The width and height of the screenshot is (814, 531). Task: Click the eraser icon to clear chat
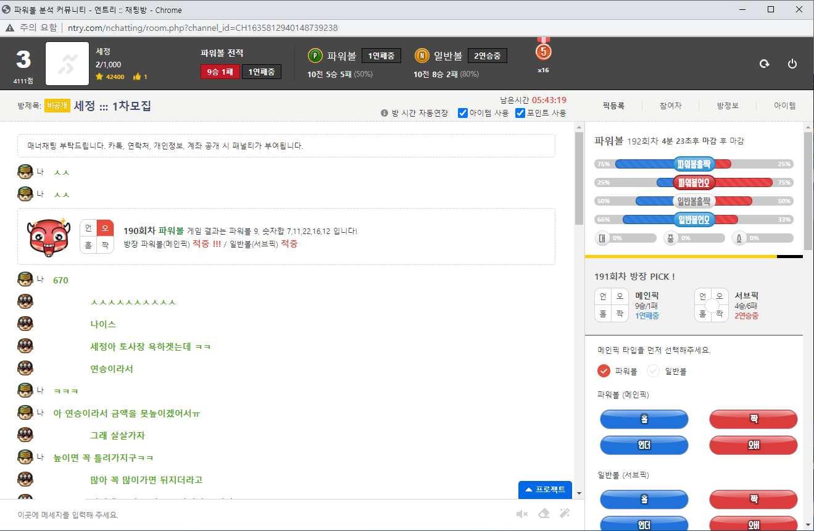[543, 514]
